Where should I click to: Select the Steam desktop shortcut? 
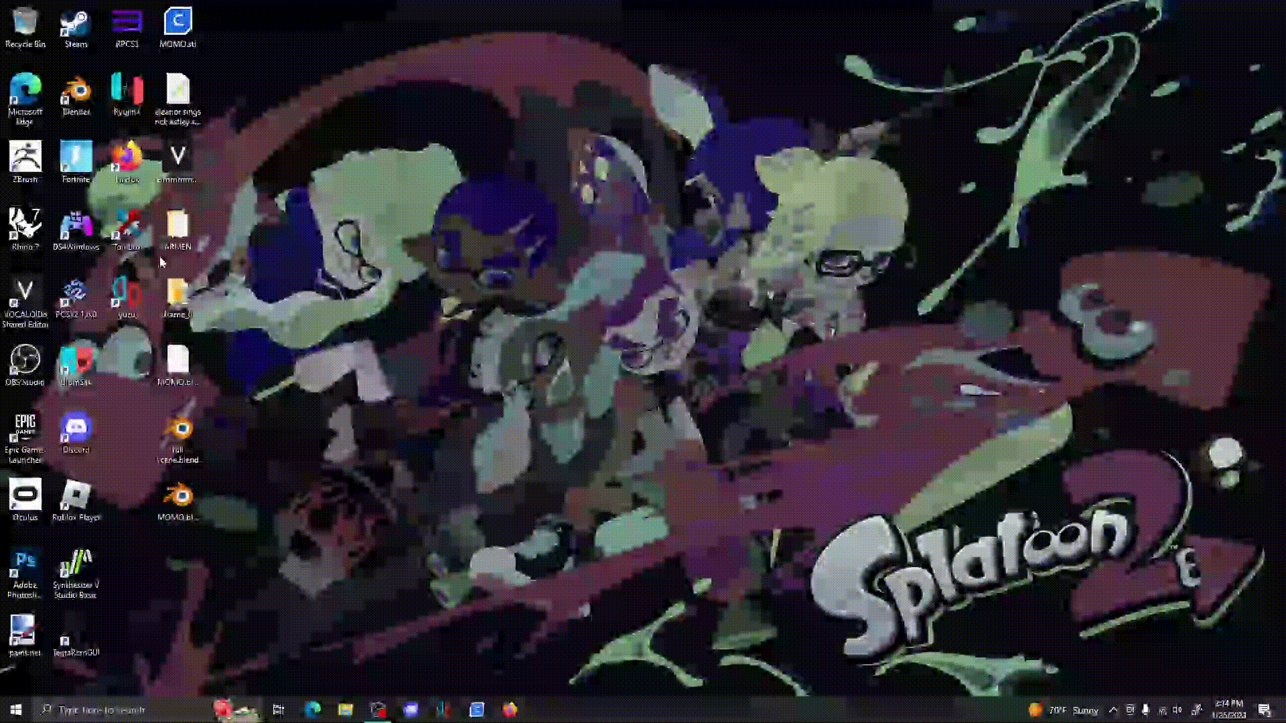click(76, 28)
